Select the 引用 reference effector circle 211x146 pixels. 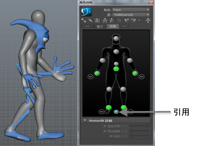116,112
